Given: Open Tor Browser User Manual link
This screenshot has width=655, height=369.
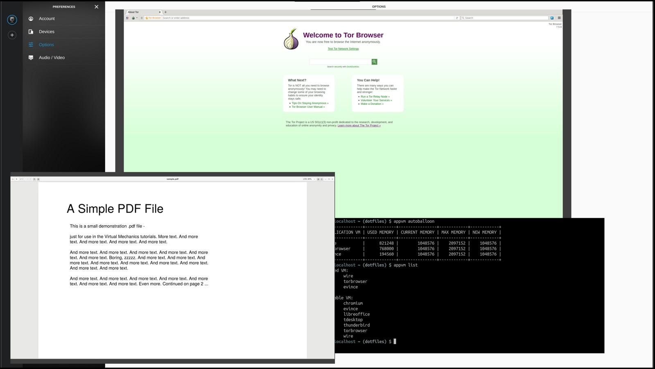Looking at the screenshot, I should tap(308, 107).
